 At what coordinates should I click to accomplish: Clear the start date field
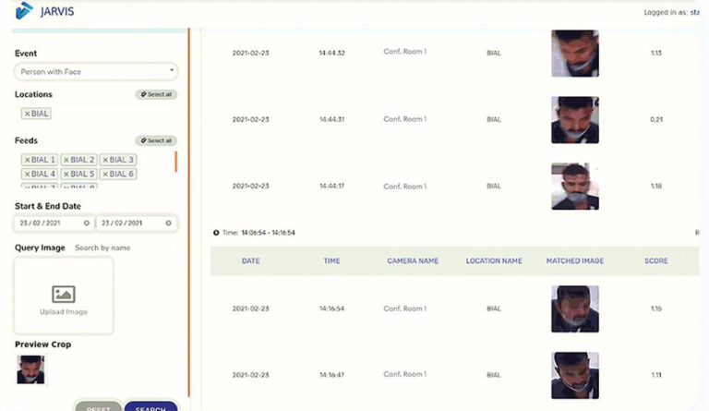coord(87,223)
